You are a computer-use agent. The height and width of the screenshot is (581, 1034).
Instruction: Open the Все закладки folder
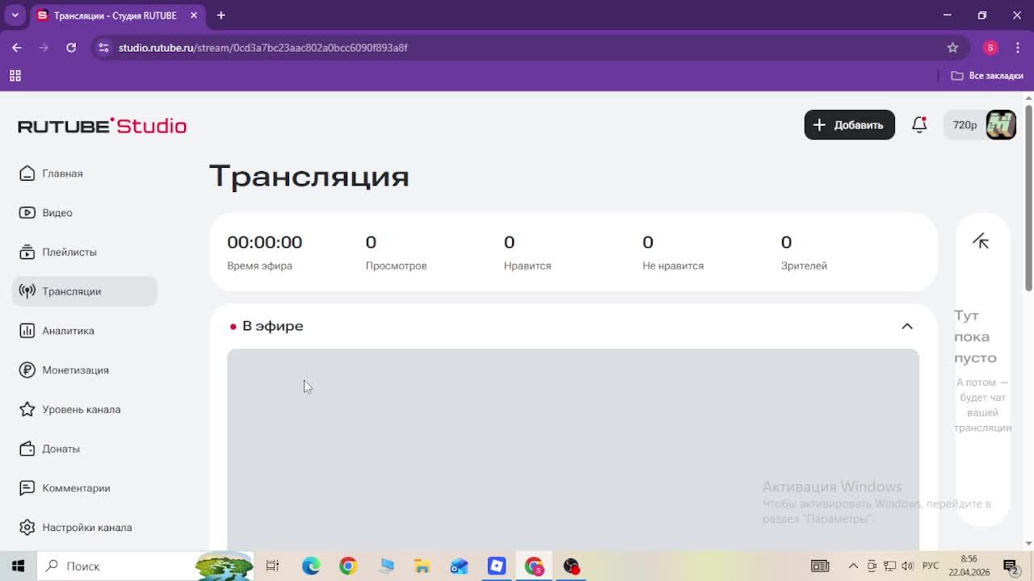[x=987, y=76]
